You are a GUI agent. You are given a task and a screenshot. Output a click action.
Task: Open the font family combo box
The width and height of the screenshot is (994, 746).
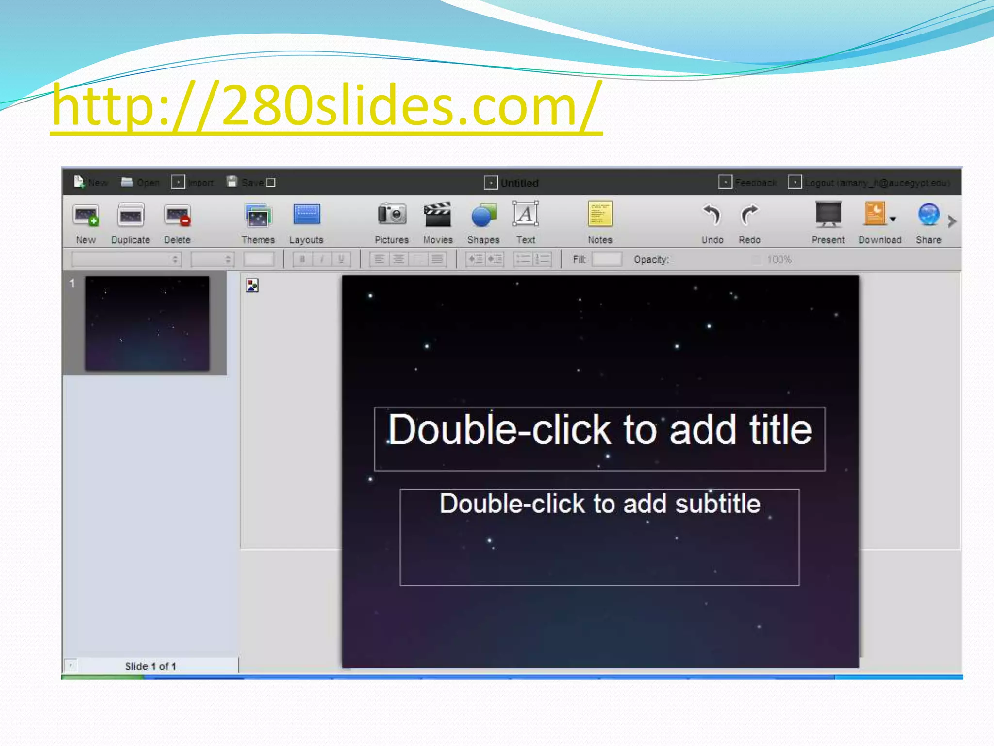click(x=127, y=259)
